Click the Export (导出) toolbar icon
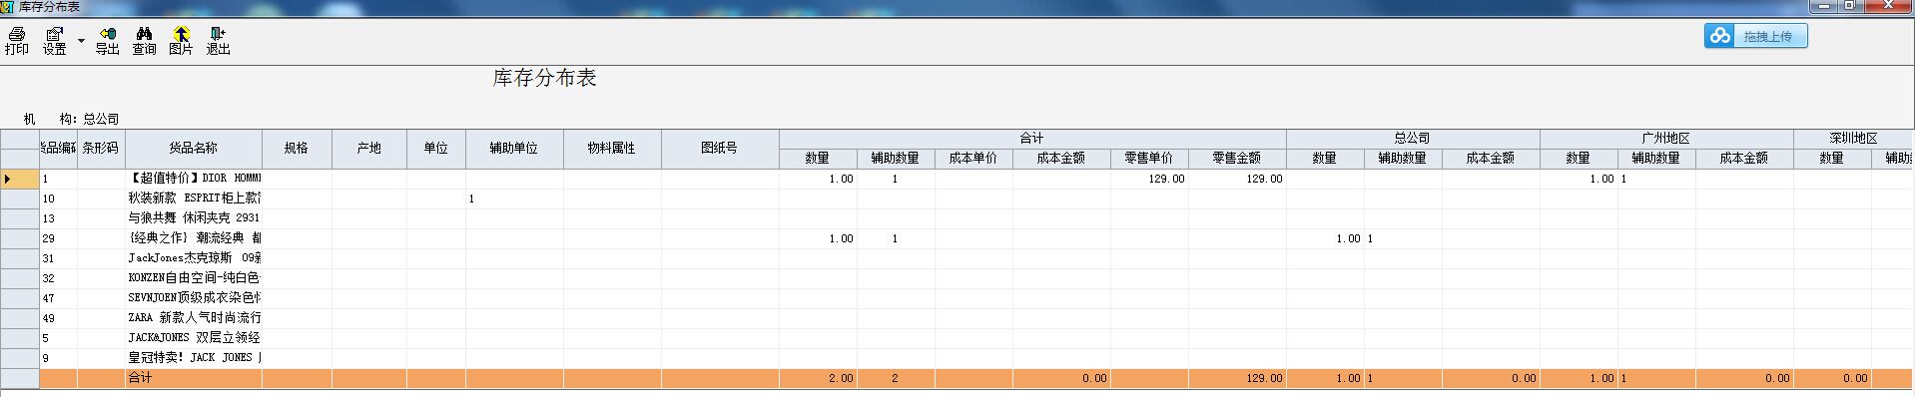This screenshot has height=397, width=1915. 107,41
